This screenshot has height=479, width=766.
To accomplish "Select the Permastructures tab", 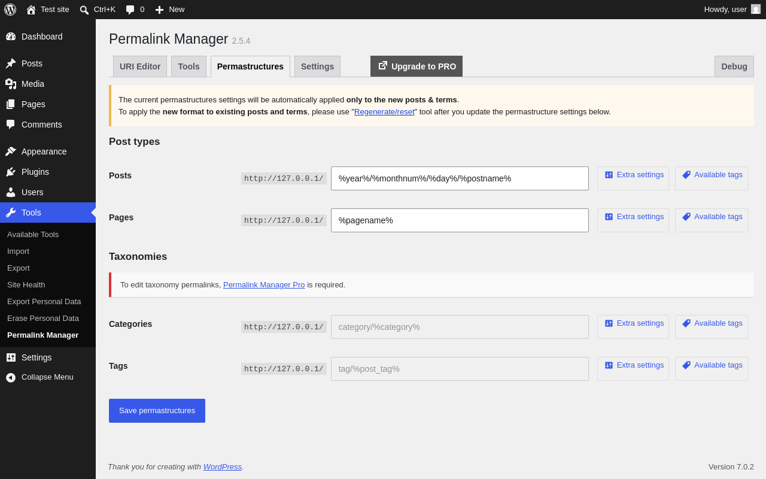I will (x=250, y=66).
